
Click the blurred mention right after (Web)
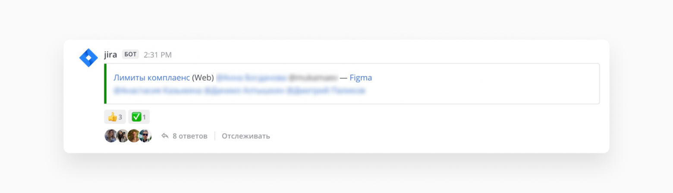point(251,78)
